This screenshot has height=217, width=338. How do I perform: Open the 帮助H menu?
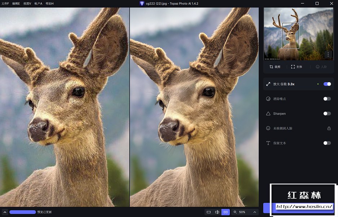click(x=49, y=4)
